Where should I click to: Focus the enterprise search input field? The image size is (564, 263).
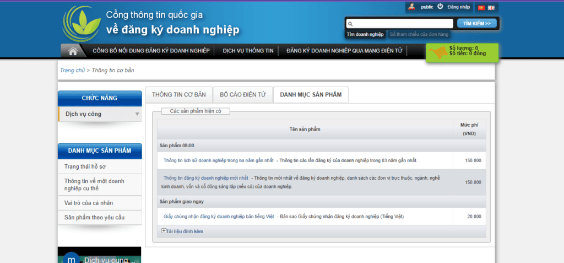(400, 24)
